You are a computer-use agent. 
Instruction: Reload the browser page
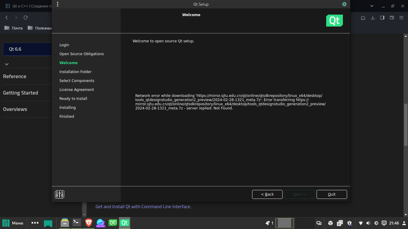click(x=26, y=18)
